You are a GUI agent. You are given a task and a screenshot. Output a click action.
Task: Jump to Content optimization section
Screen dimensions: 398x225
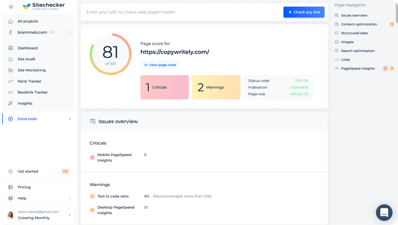click(359, 24)
